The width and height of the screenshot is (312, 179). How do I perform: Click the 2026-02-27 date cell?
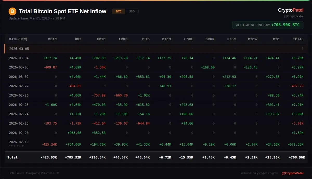(x=19, y=86)
